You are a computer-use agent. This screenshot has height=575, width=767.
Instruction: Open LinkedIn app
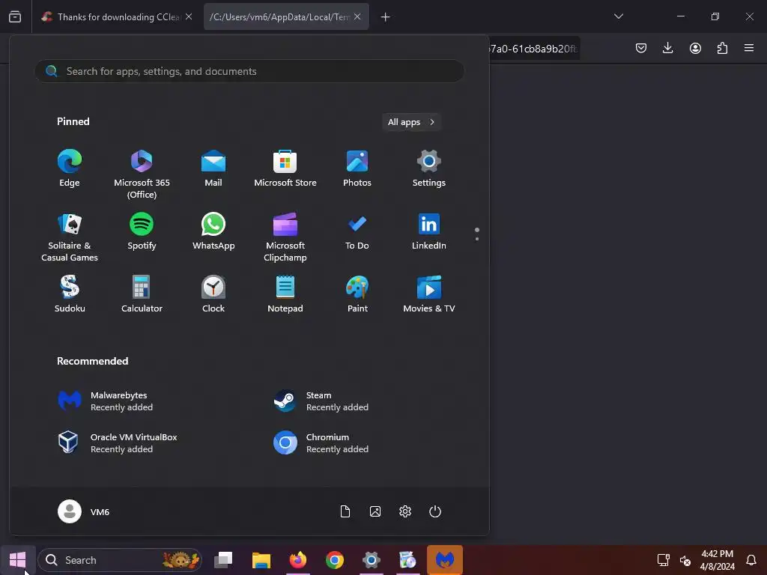[x=429, y=232]
